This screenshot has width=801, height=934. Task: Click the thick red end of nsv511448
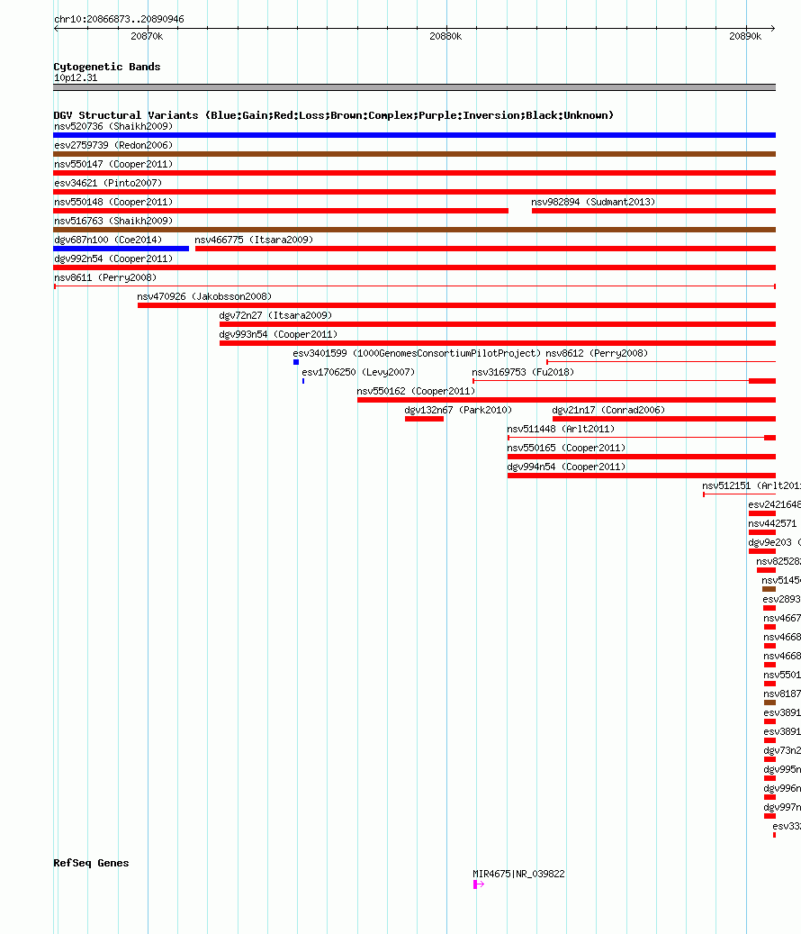pyautogui.click(x=769, y=438)
